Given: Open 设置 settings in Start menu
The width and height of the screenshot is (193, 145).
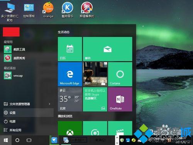Looking at the screenshot, I should click(x=28, y=113).
